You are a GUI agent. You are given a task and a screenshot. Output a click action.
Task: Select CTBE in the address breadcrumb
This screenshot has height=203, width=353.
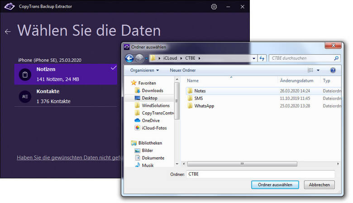[190, 58]
